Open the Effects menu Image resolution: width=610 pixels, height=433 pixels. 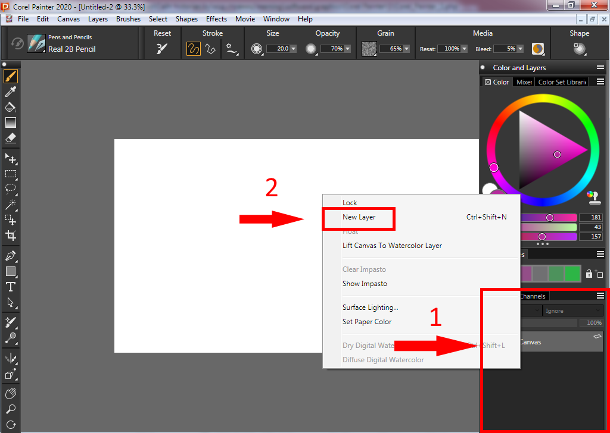tap(216, 19)
